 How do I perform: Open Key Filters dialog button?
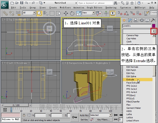click(104, 120)
